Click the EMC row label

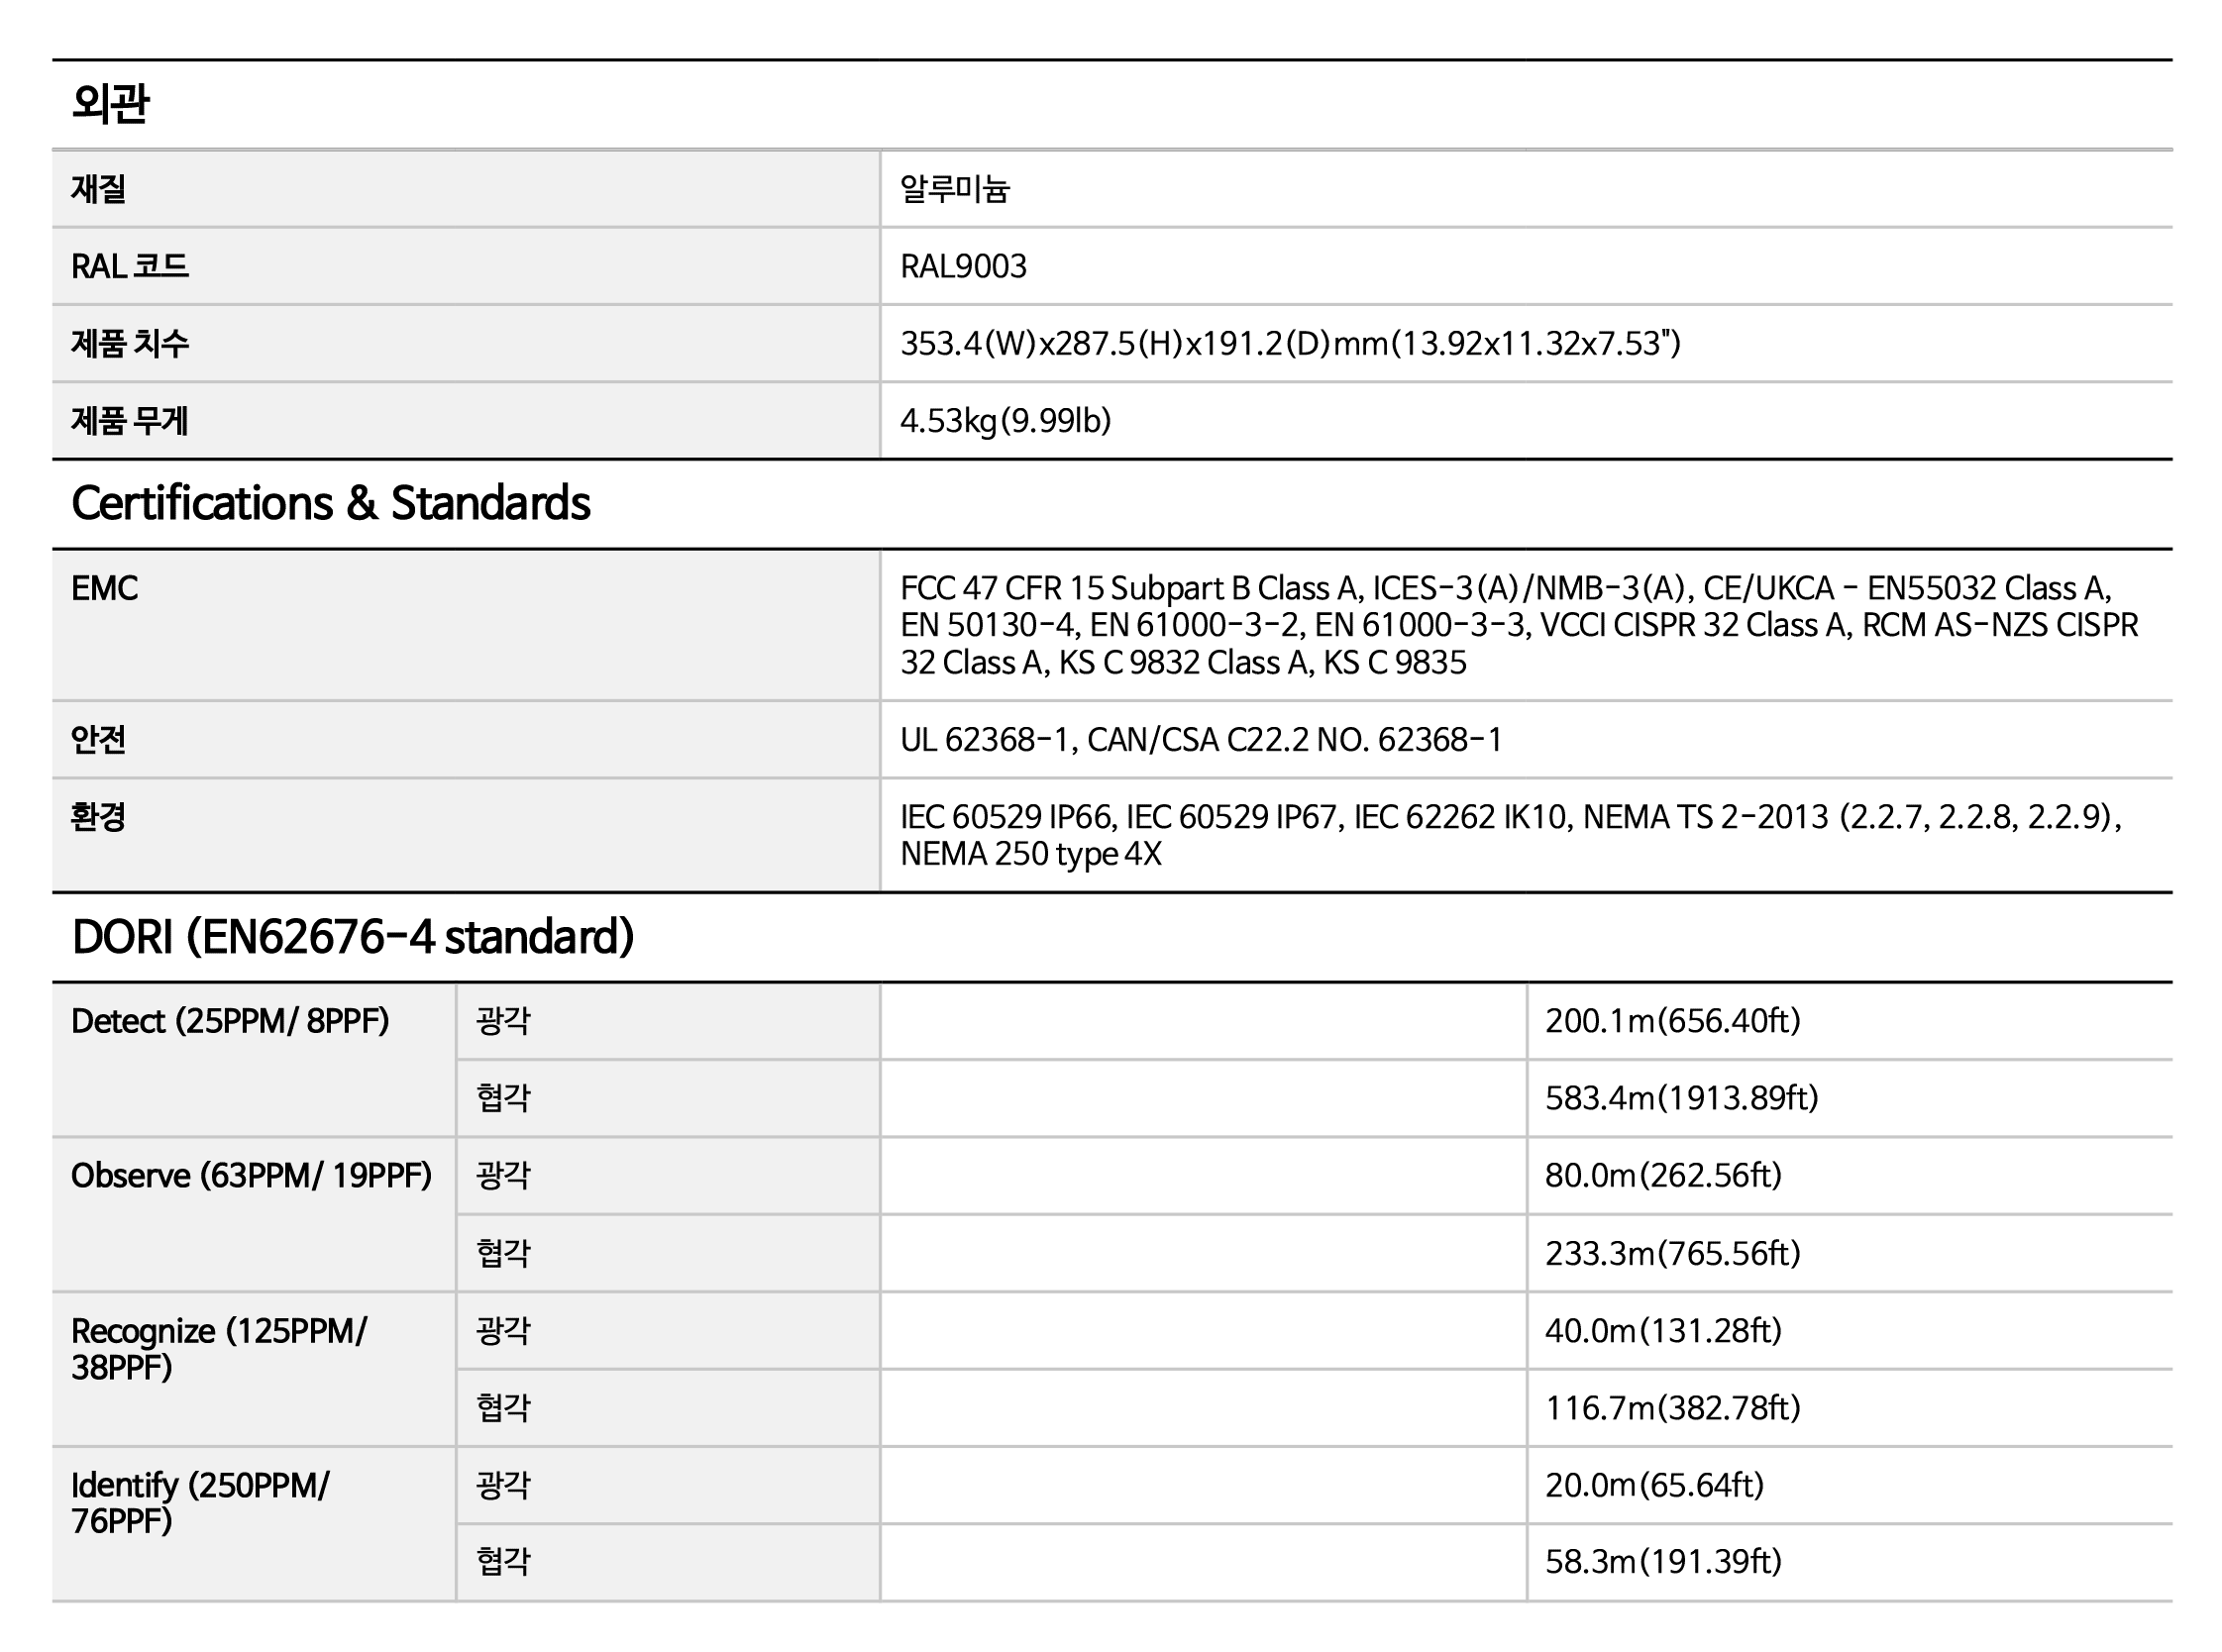click(x=104, y=589)
